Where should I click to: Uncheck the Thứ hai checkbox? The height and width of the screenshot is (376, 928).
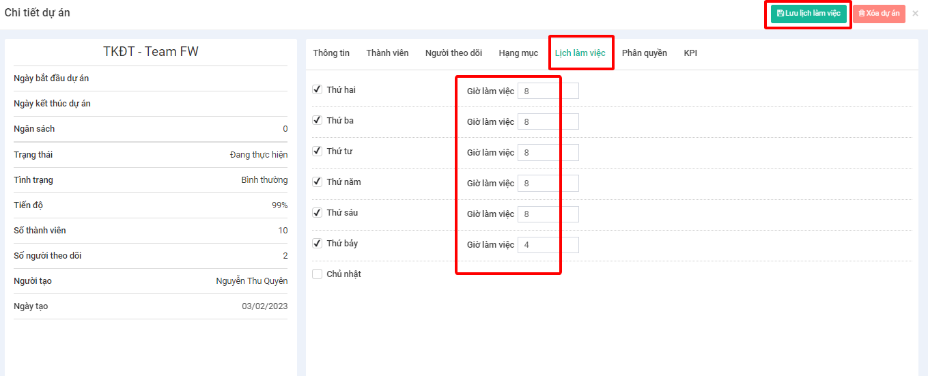317,89
